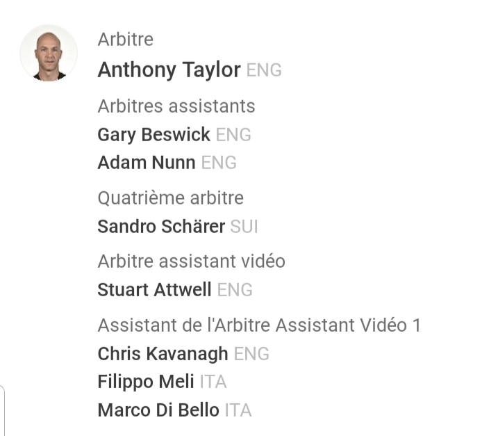Click ENG code beside Gary Beswick
Image resolution: width=498 pixels, height=436 pixels.
click(233, 135)
